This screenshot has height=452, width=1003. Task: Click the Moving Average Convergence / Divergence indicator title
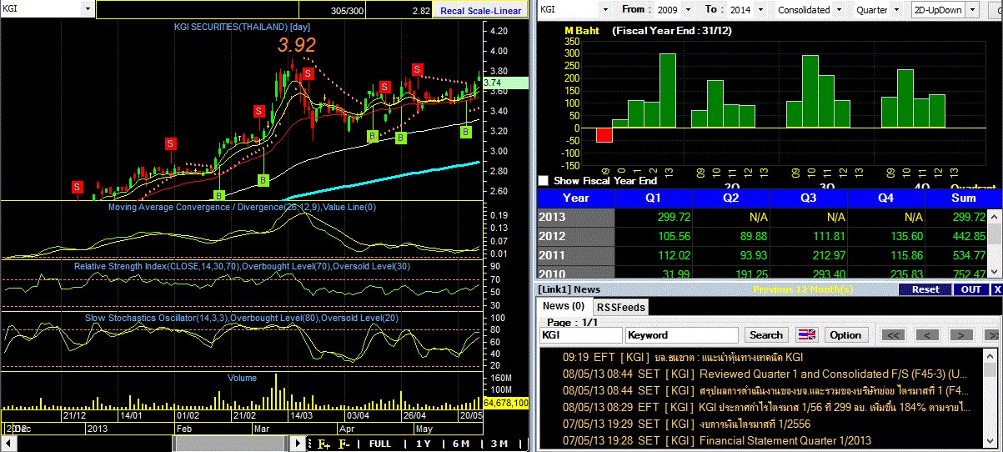tap(243, 207)
